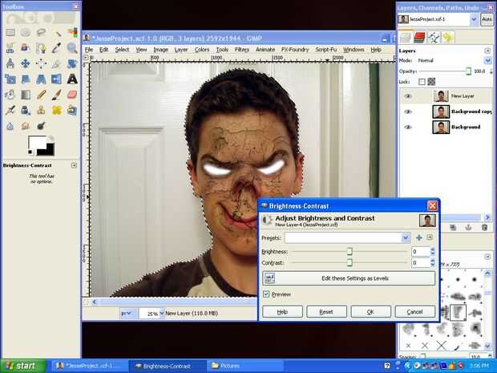Open the Script-Fu menu

pos(325,50)
